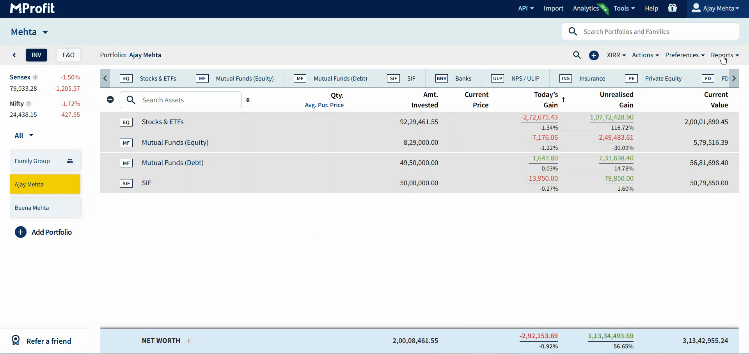Open the Refer a friend link

(x=41, y=341)
